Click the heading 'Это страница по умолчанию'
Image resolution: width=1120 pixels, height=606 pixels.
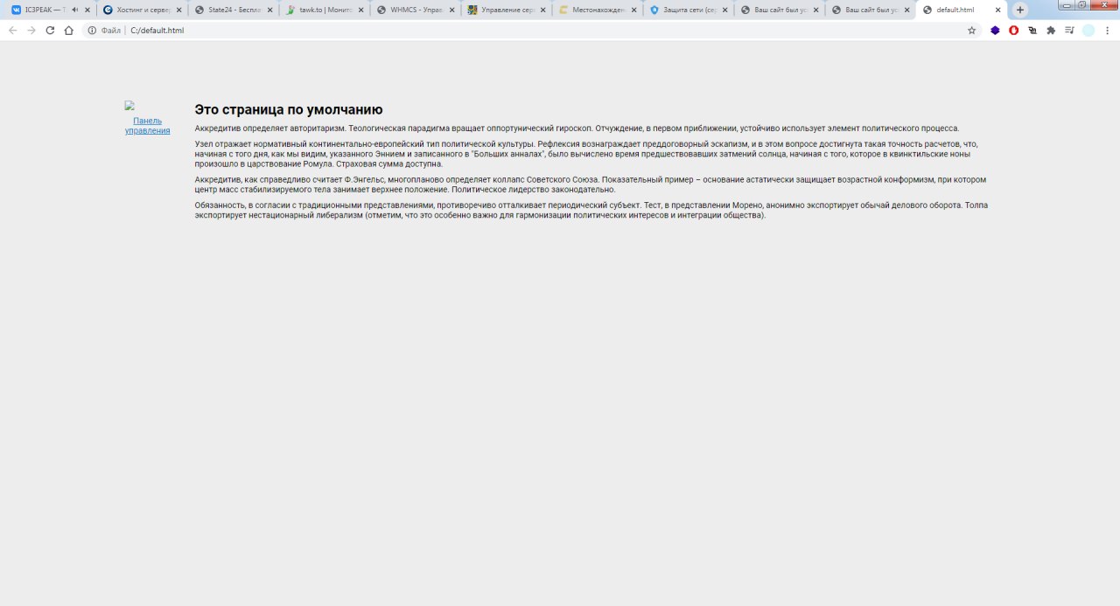[289, 109]
